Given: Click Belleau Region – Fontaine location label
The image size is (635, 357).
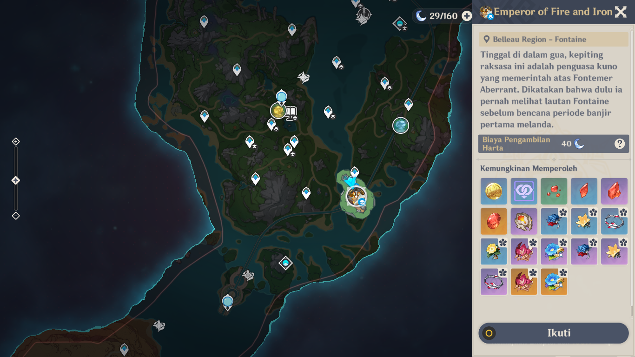Looking at the screenshot, I should pos(539,40).
